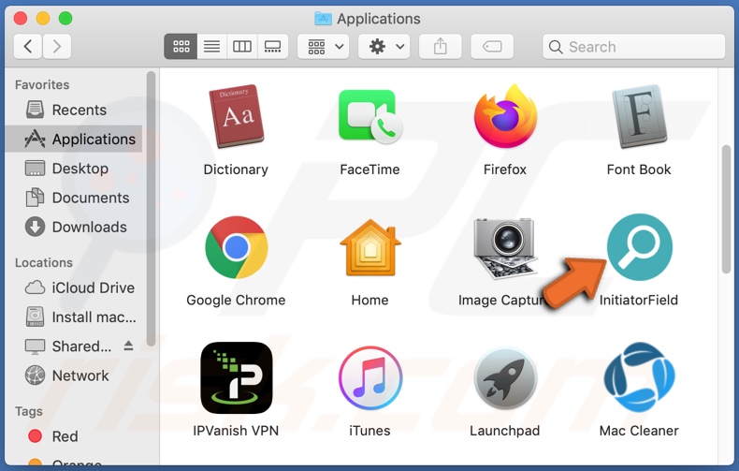Select the Font Book app icon
739x471 pixels.
pos(639,116)
